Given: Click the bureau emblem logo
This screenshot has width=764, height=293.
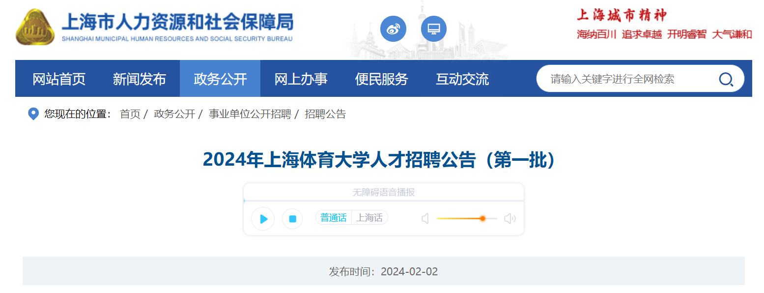Looking at the screenshot, I should 35,27.
